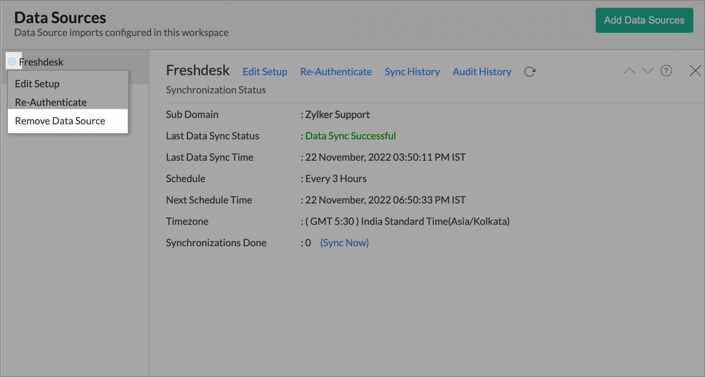Viewport: 705px width, 377px height.
Task: Open the Edit Setup link in the header
Action: [265, 72]
